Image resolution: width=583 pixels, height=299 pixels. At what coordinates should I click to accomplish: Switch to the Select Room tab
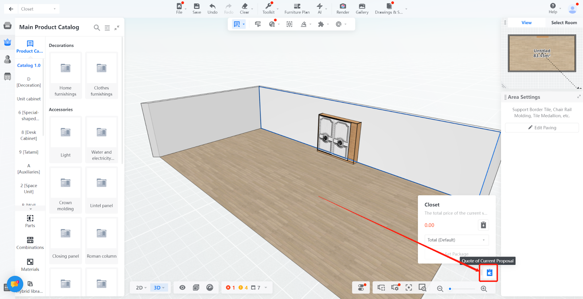pyautogui.click(x=564, y=23)
